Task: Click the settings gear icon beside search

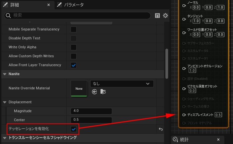Action: point(165,16)
